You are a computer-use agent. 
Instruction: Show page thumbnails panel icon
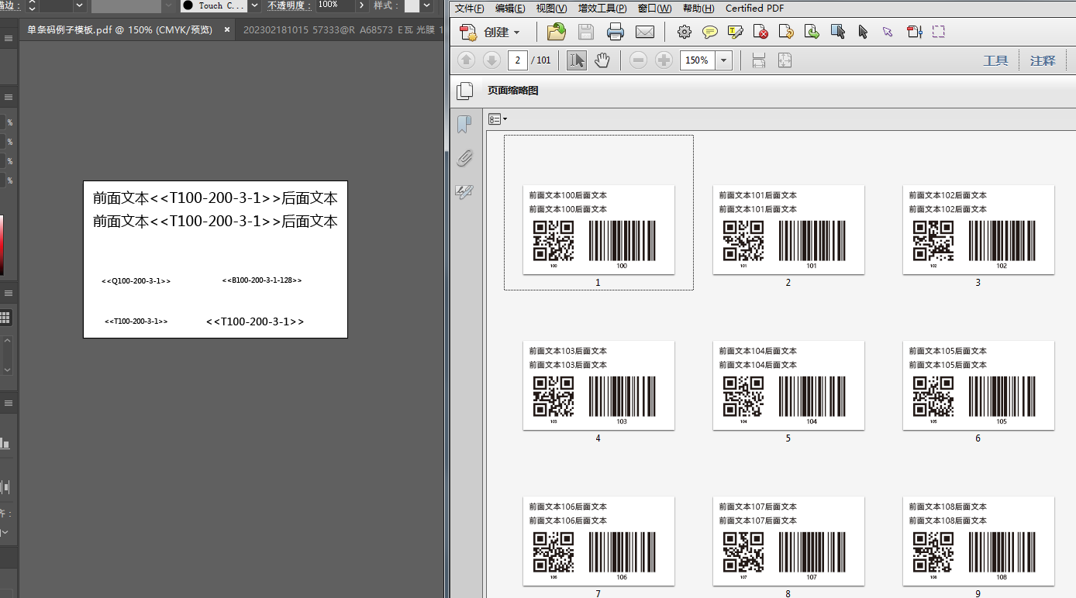coord(464,91)
